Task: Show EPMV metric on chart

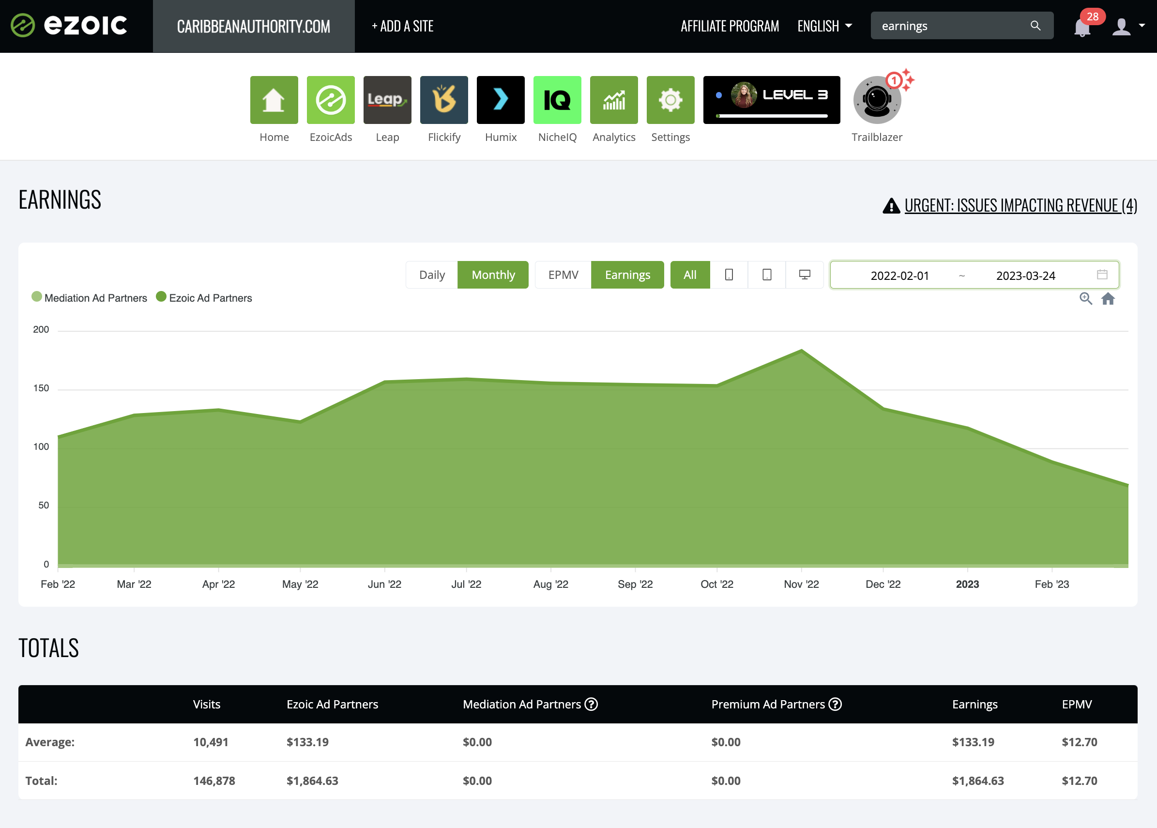Action: 563,275
